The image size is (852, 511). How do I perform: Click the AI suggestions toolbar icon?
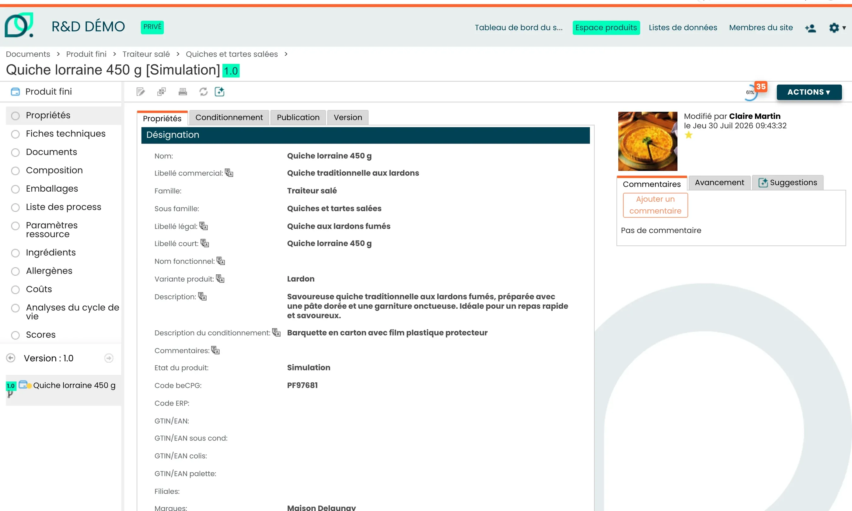[220, 92]
